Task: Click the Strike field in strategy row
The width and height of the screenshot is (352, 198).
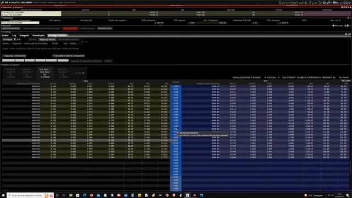Action: pos(55,43)
